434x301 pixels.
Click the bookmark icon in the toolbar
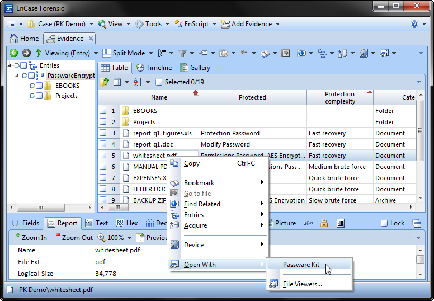pyautogui.click(x=265, y=53)
